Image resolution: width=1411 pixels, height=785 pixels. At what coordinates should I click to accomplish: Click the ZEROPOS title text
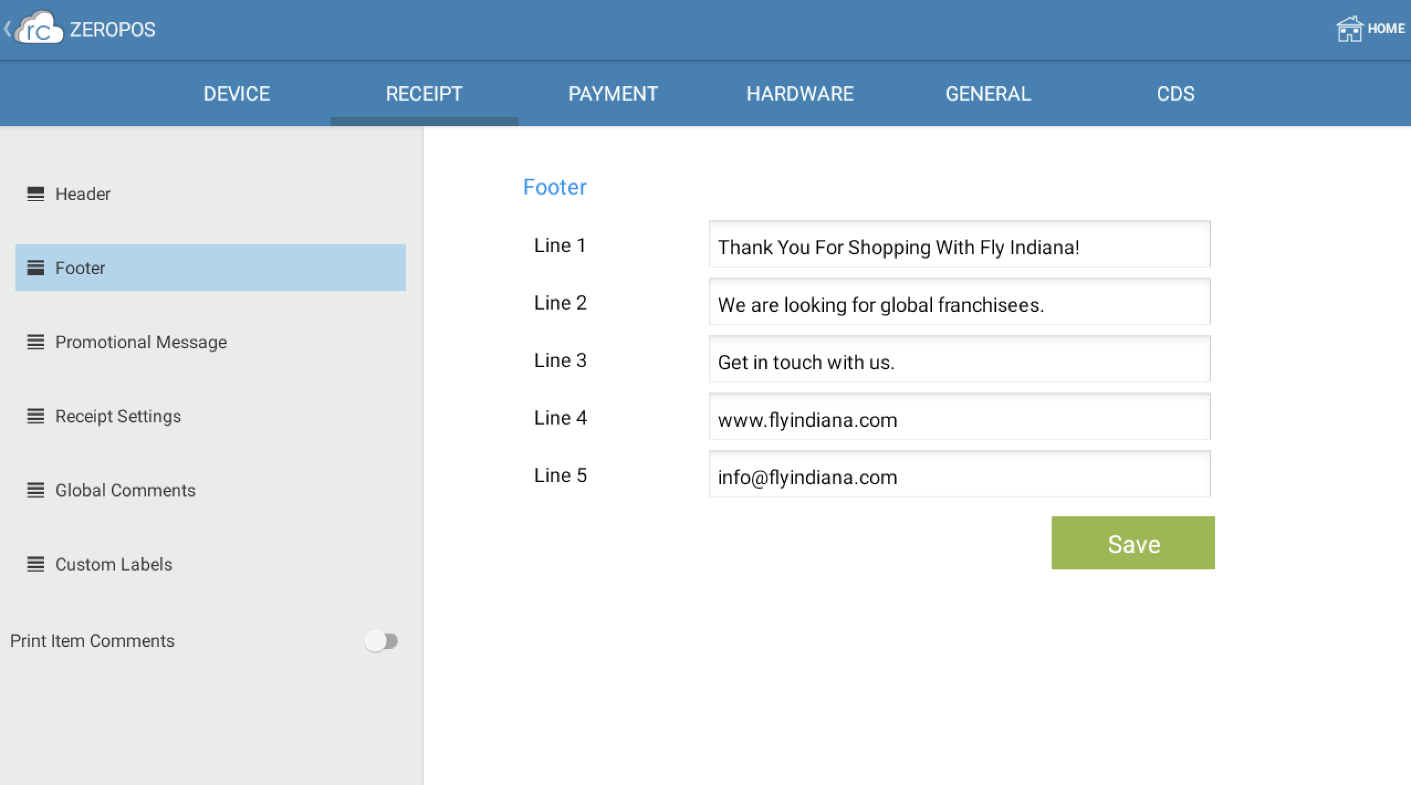click(x=112, y=29)
